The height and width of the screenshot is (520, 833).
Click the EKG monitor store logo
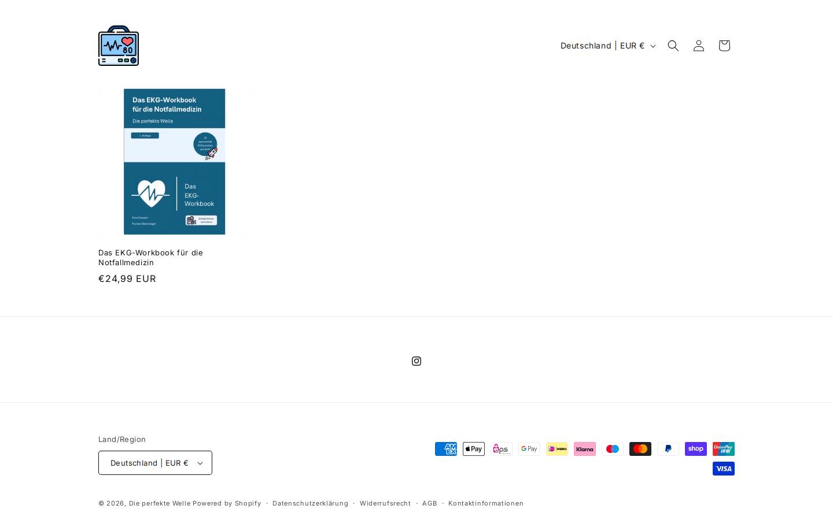point(119,46)
